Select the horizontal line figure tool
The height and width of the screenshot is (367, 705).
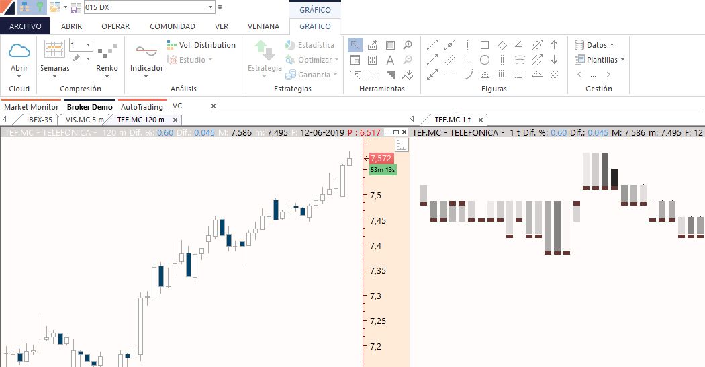[450, 75]
